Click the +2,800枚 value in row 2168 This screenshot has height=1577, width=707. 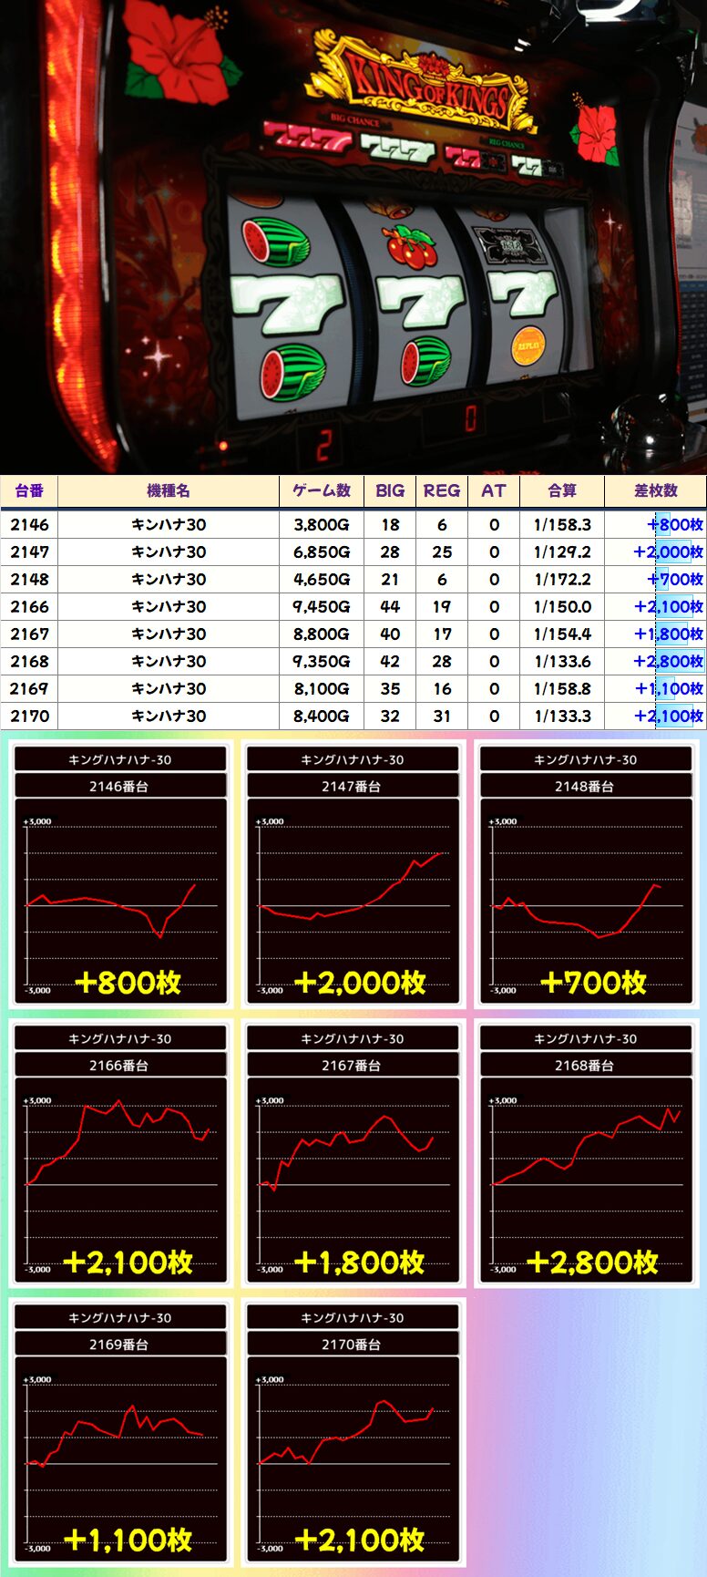point(668,661)
